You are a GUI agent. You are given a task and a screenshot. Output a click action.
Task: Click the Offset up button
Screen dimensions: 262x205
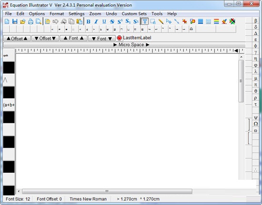pos(17,38)
